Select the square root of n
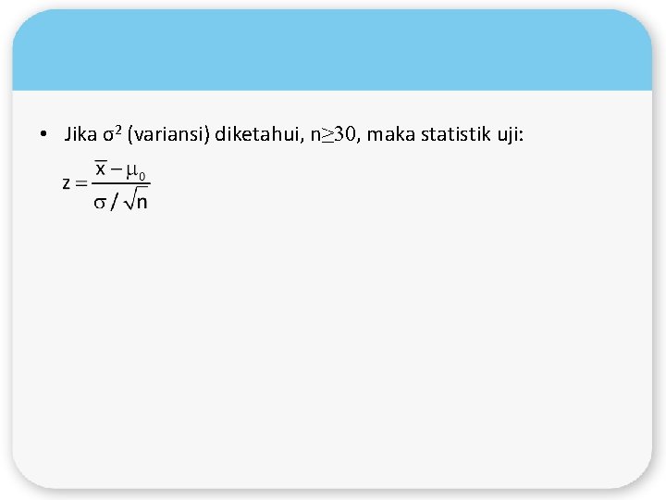Screen dimensions: 666x500 point(135,199)
